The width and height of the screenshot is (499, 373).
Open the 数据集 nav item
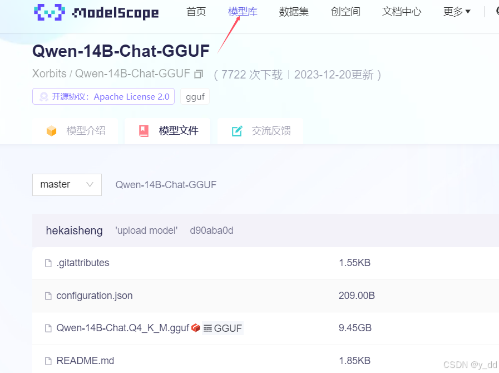tap(294, 12)
